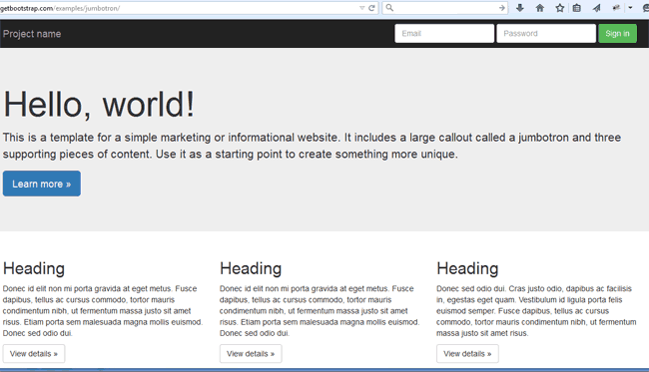The height and width of the screenshot is (372, 649).
Task: Click the paper plane send icon
Action: point(596,8)
